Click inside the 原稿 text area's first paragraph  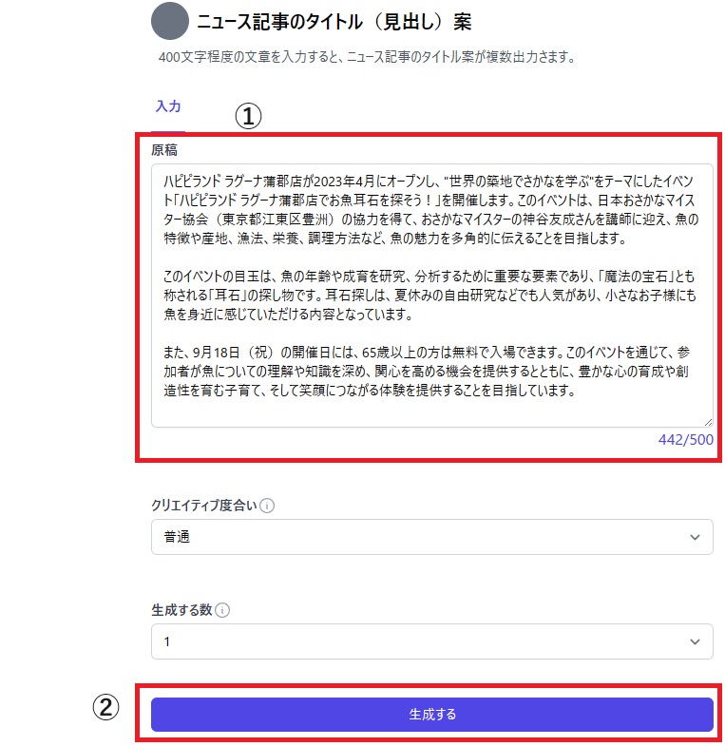pyautogui.click(x=430, y=209)
